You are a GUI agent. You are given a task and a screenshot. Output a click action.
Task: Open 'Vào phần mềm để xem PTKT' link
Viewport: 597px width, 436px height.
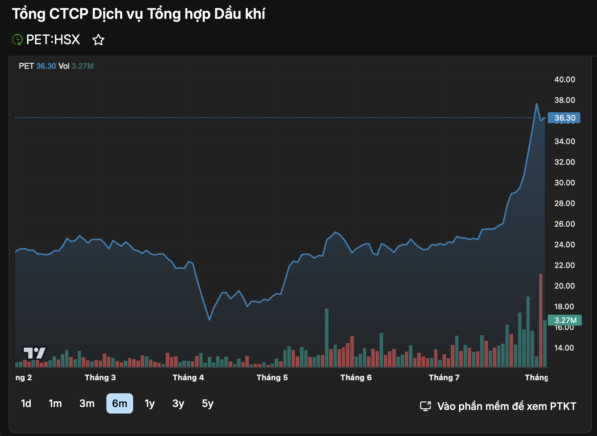(x=507, y=406)
